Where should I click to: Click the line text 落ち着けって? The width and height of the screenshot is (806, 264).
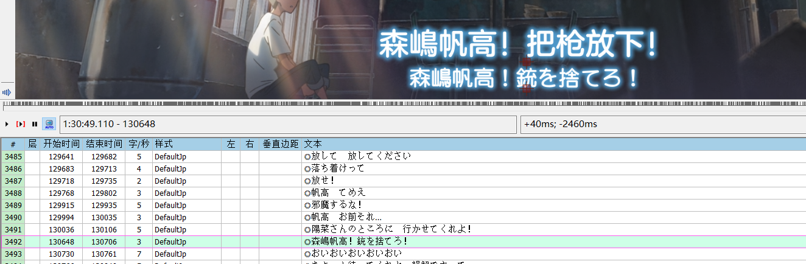pos(338,168)
